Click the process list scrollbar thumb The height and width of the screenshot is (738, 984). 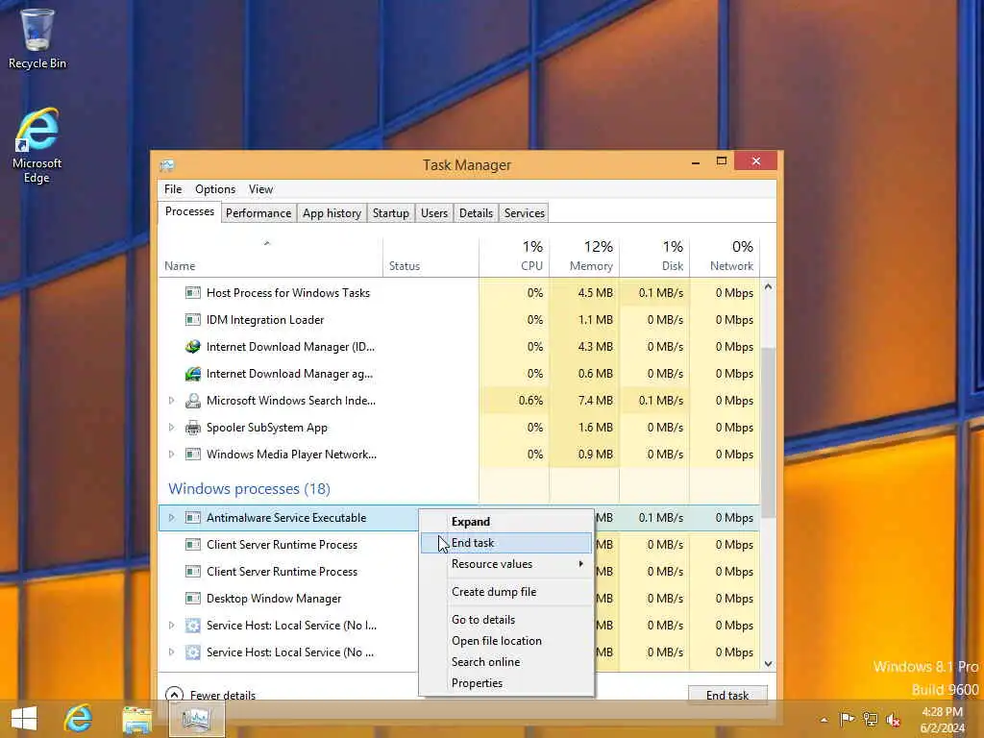click(x=768, y=432)
